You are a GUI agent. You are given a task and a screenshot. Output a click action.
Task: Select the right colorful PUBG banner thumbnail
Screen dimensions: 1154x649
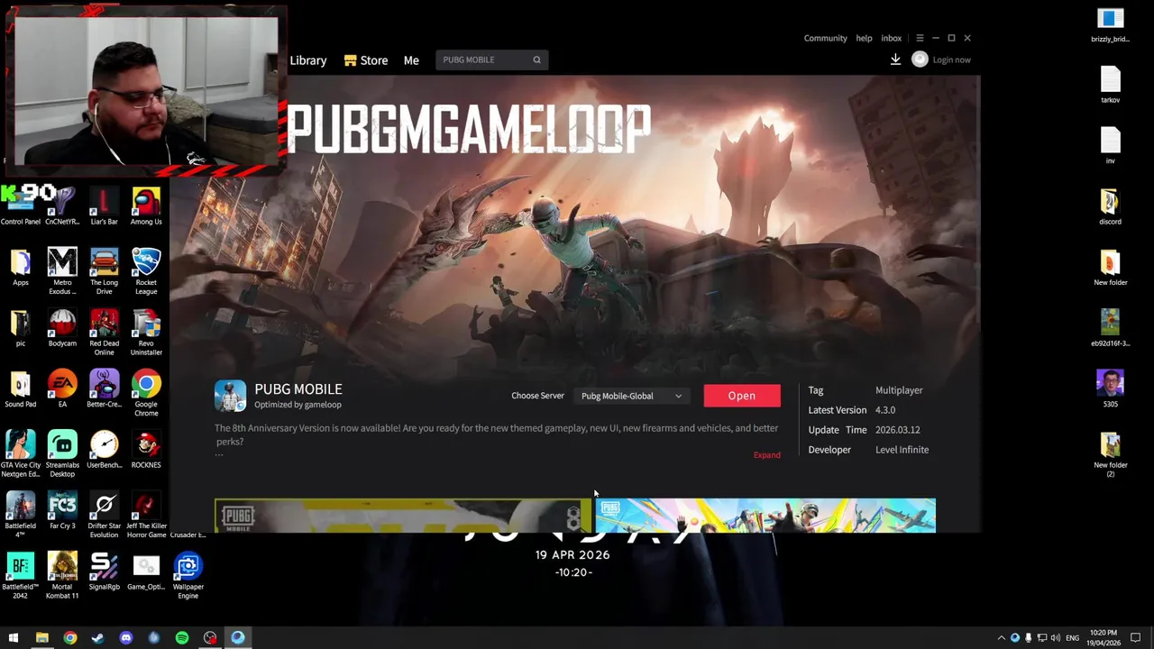point(765,516)
